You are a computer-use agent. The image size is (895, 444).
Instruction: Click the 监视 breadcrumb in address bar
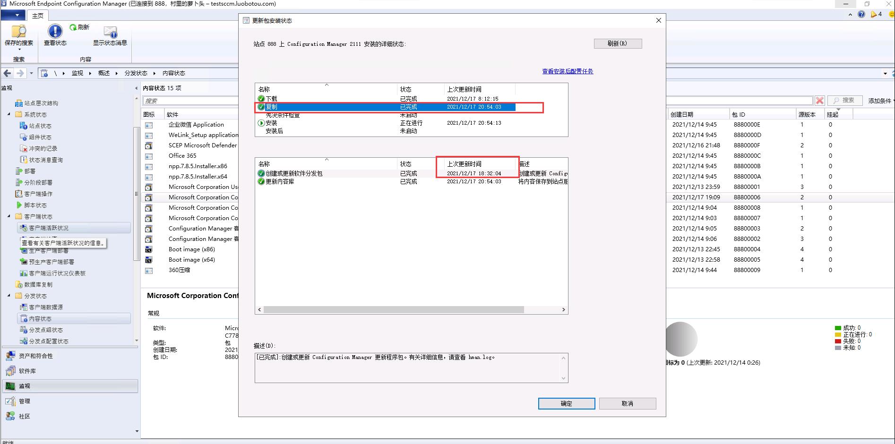pos(77,73)
